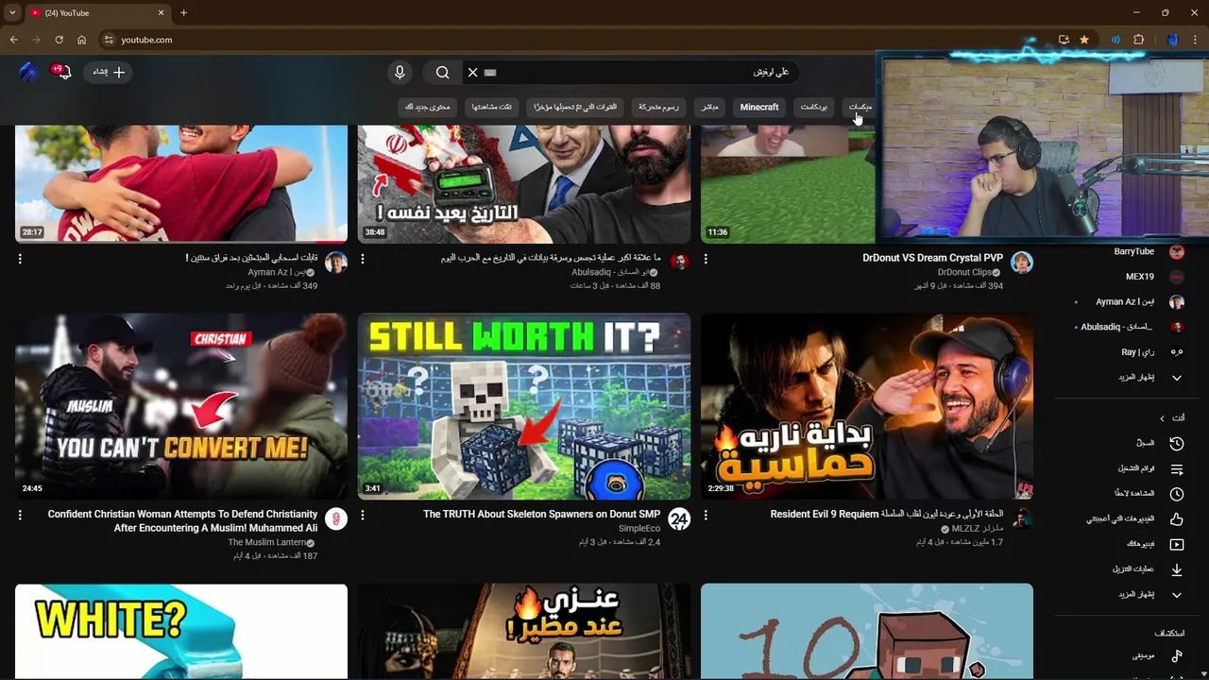Select the مباشر filter chip

coord(709,107)
